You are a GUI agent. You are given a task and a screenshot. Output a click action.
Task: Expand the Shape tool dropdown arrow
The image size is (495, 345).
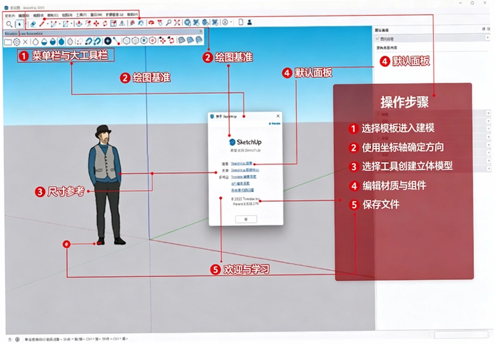click(72, 23)
